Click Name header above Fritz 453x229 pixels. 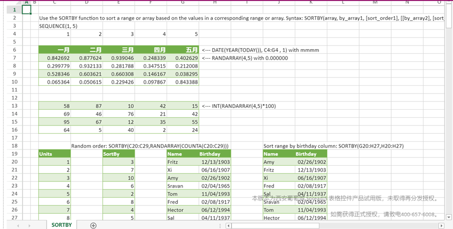183,154
